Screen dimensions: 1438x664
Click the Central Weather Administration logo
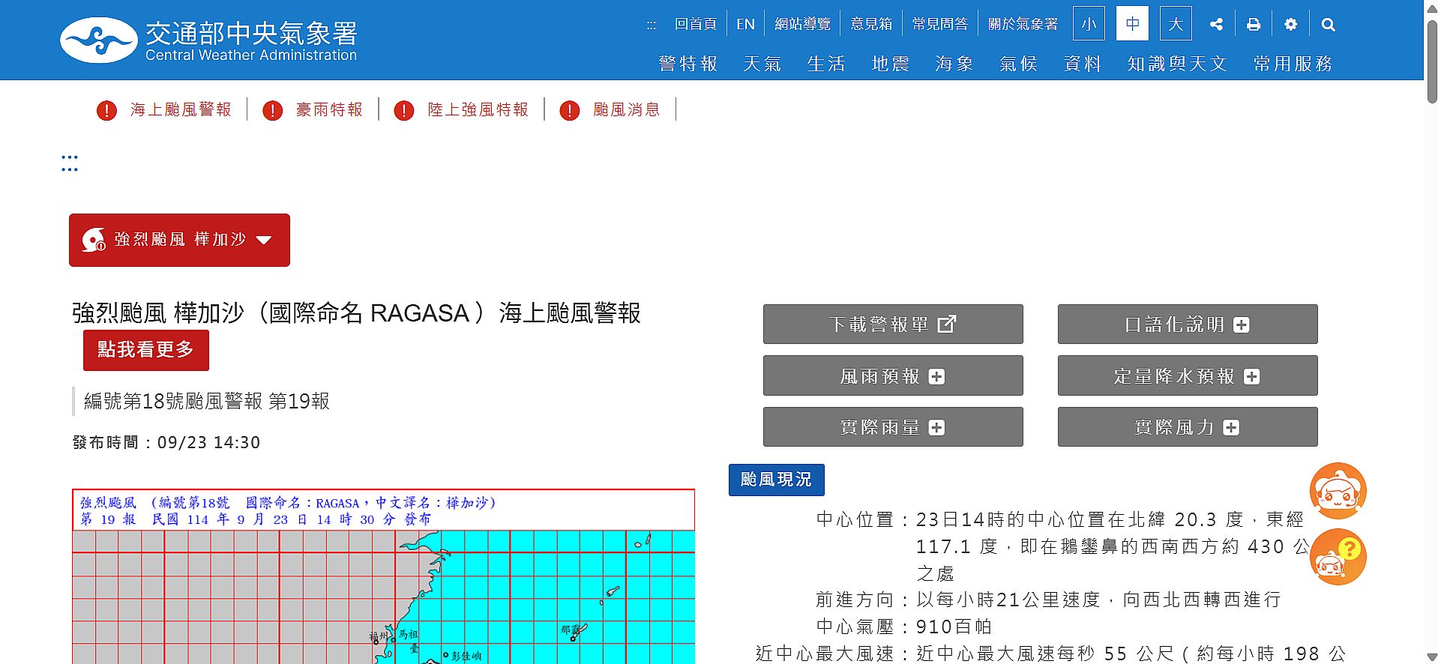pos(208,40)
